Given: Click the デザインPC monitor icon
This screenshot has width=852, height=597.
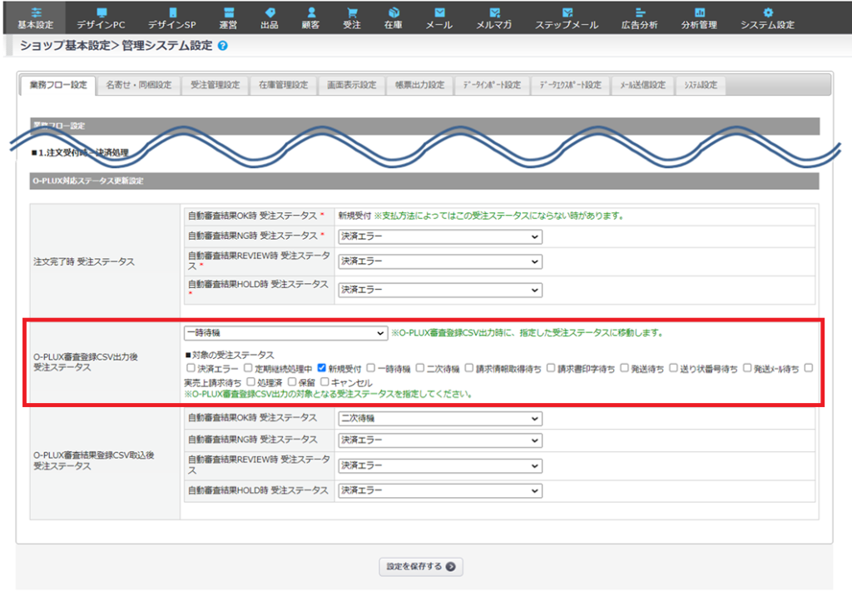Looking at the screenshot, I should pos(101,12).
